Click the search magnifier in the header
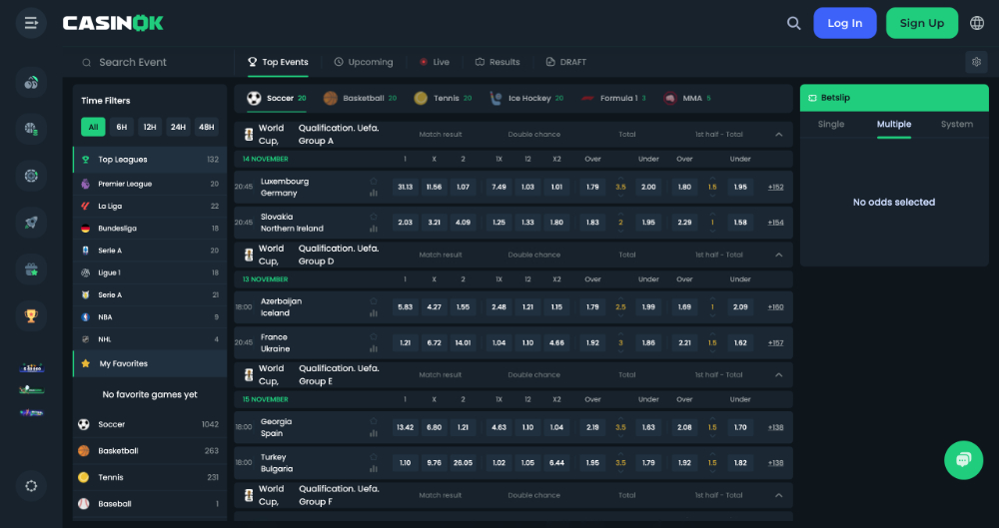This screenshot has width=999, height=528. tap(793, 23)
